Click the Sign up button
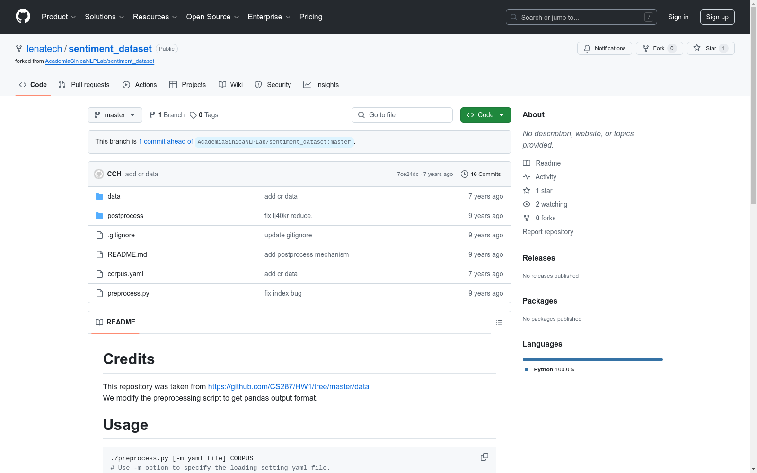757x473 pixels. tap(717, 17)
